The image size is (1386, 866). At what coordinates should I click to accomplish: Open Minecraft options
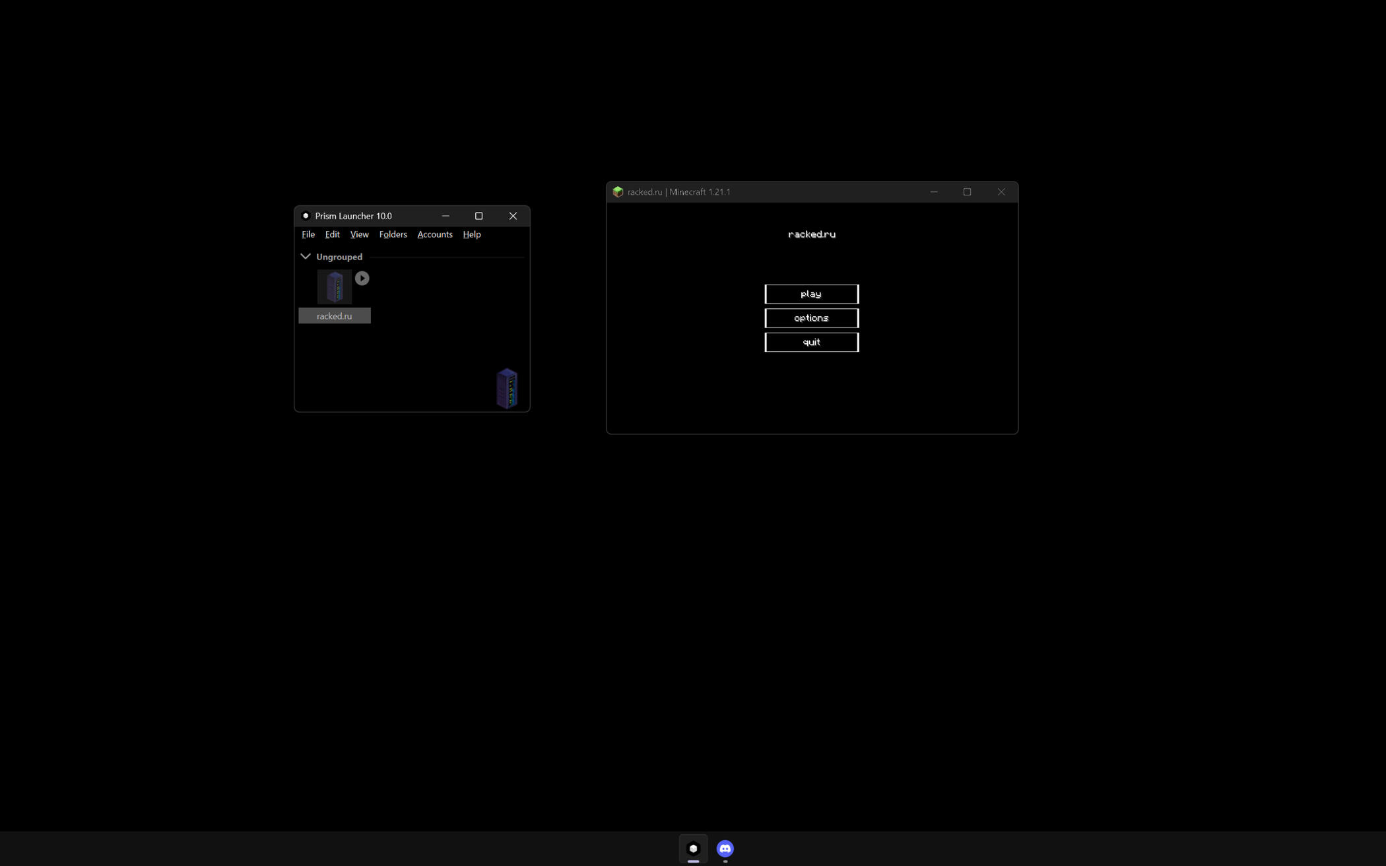[x=811, y=318]
